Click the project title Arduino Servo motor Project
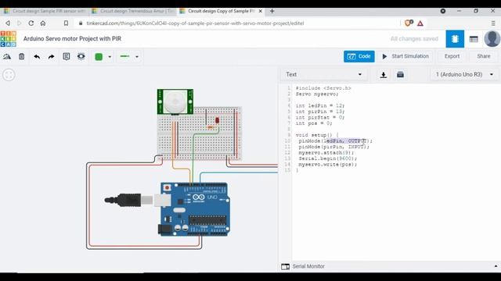Image resolution: width=501 pixels, height=281 pixels. click(x=72, y=39)
